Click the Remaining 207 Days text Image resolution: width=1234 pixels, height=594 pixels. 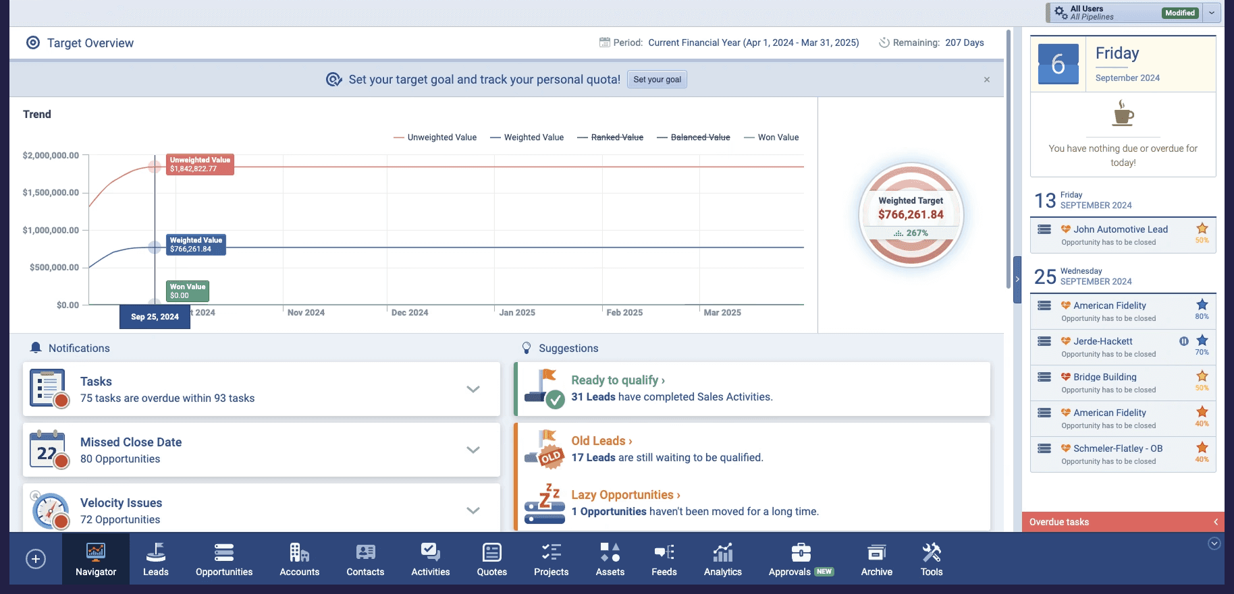tap(932, 42)
